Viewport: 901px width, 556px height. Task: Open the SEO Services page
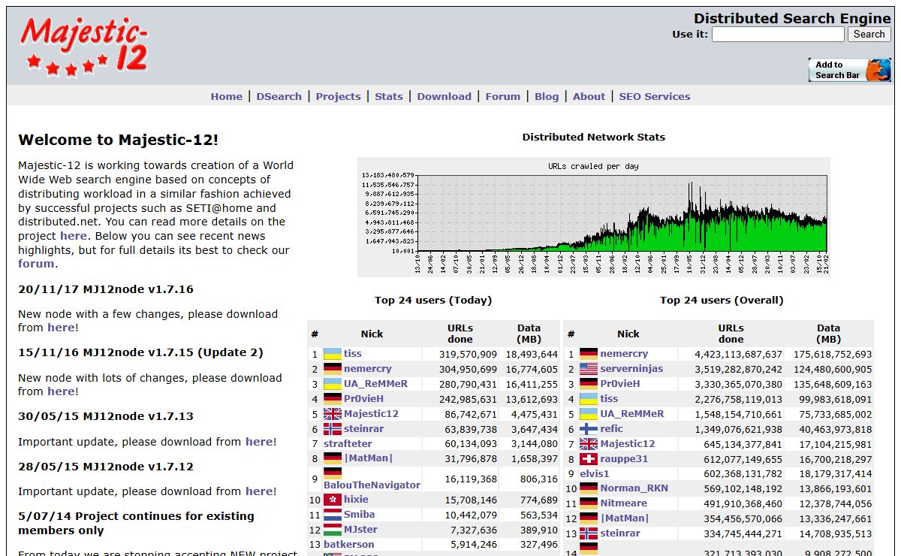click(x=655, y=96)
